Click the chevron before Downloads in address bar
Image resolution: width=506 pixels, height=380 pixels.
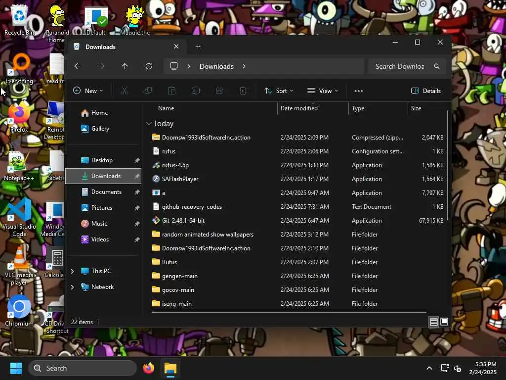pos(188,66)
